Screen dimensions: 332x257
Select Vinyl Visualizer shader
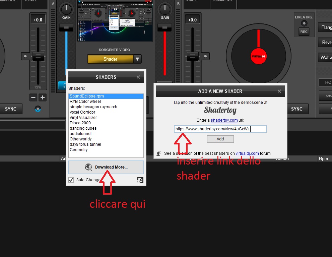(x=106, y=118)
